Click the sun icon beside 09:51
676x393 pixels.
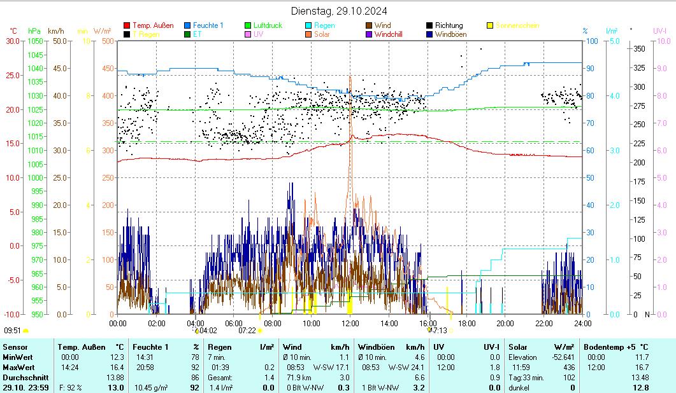26,331
